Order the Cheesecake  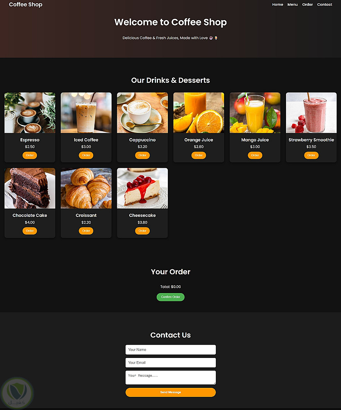pyautogui.click(x=142, y=231)
